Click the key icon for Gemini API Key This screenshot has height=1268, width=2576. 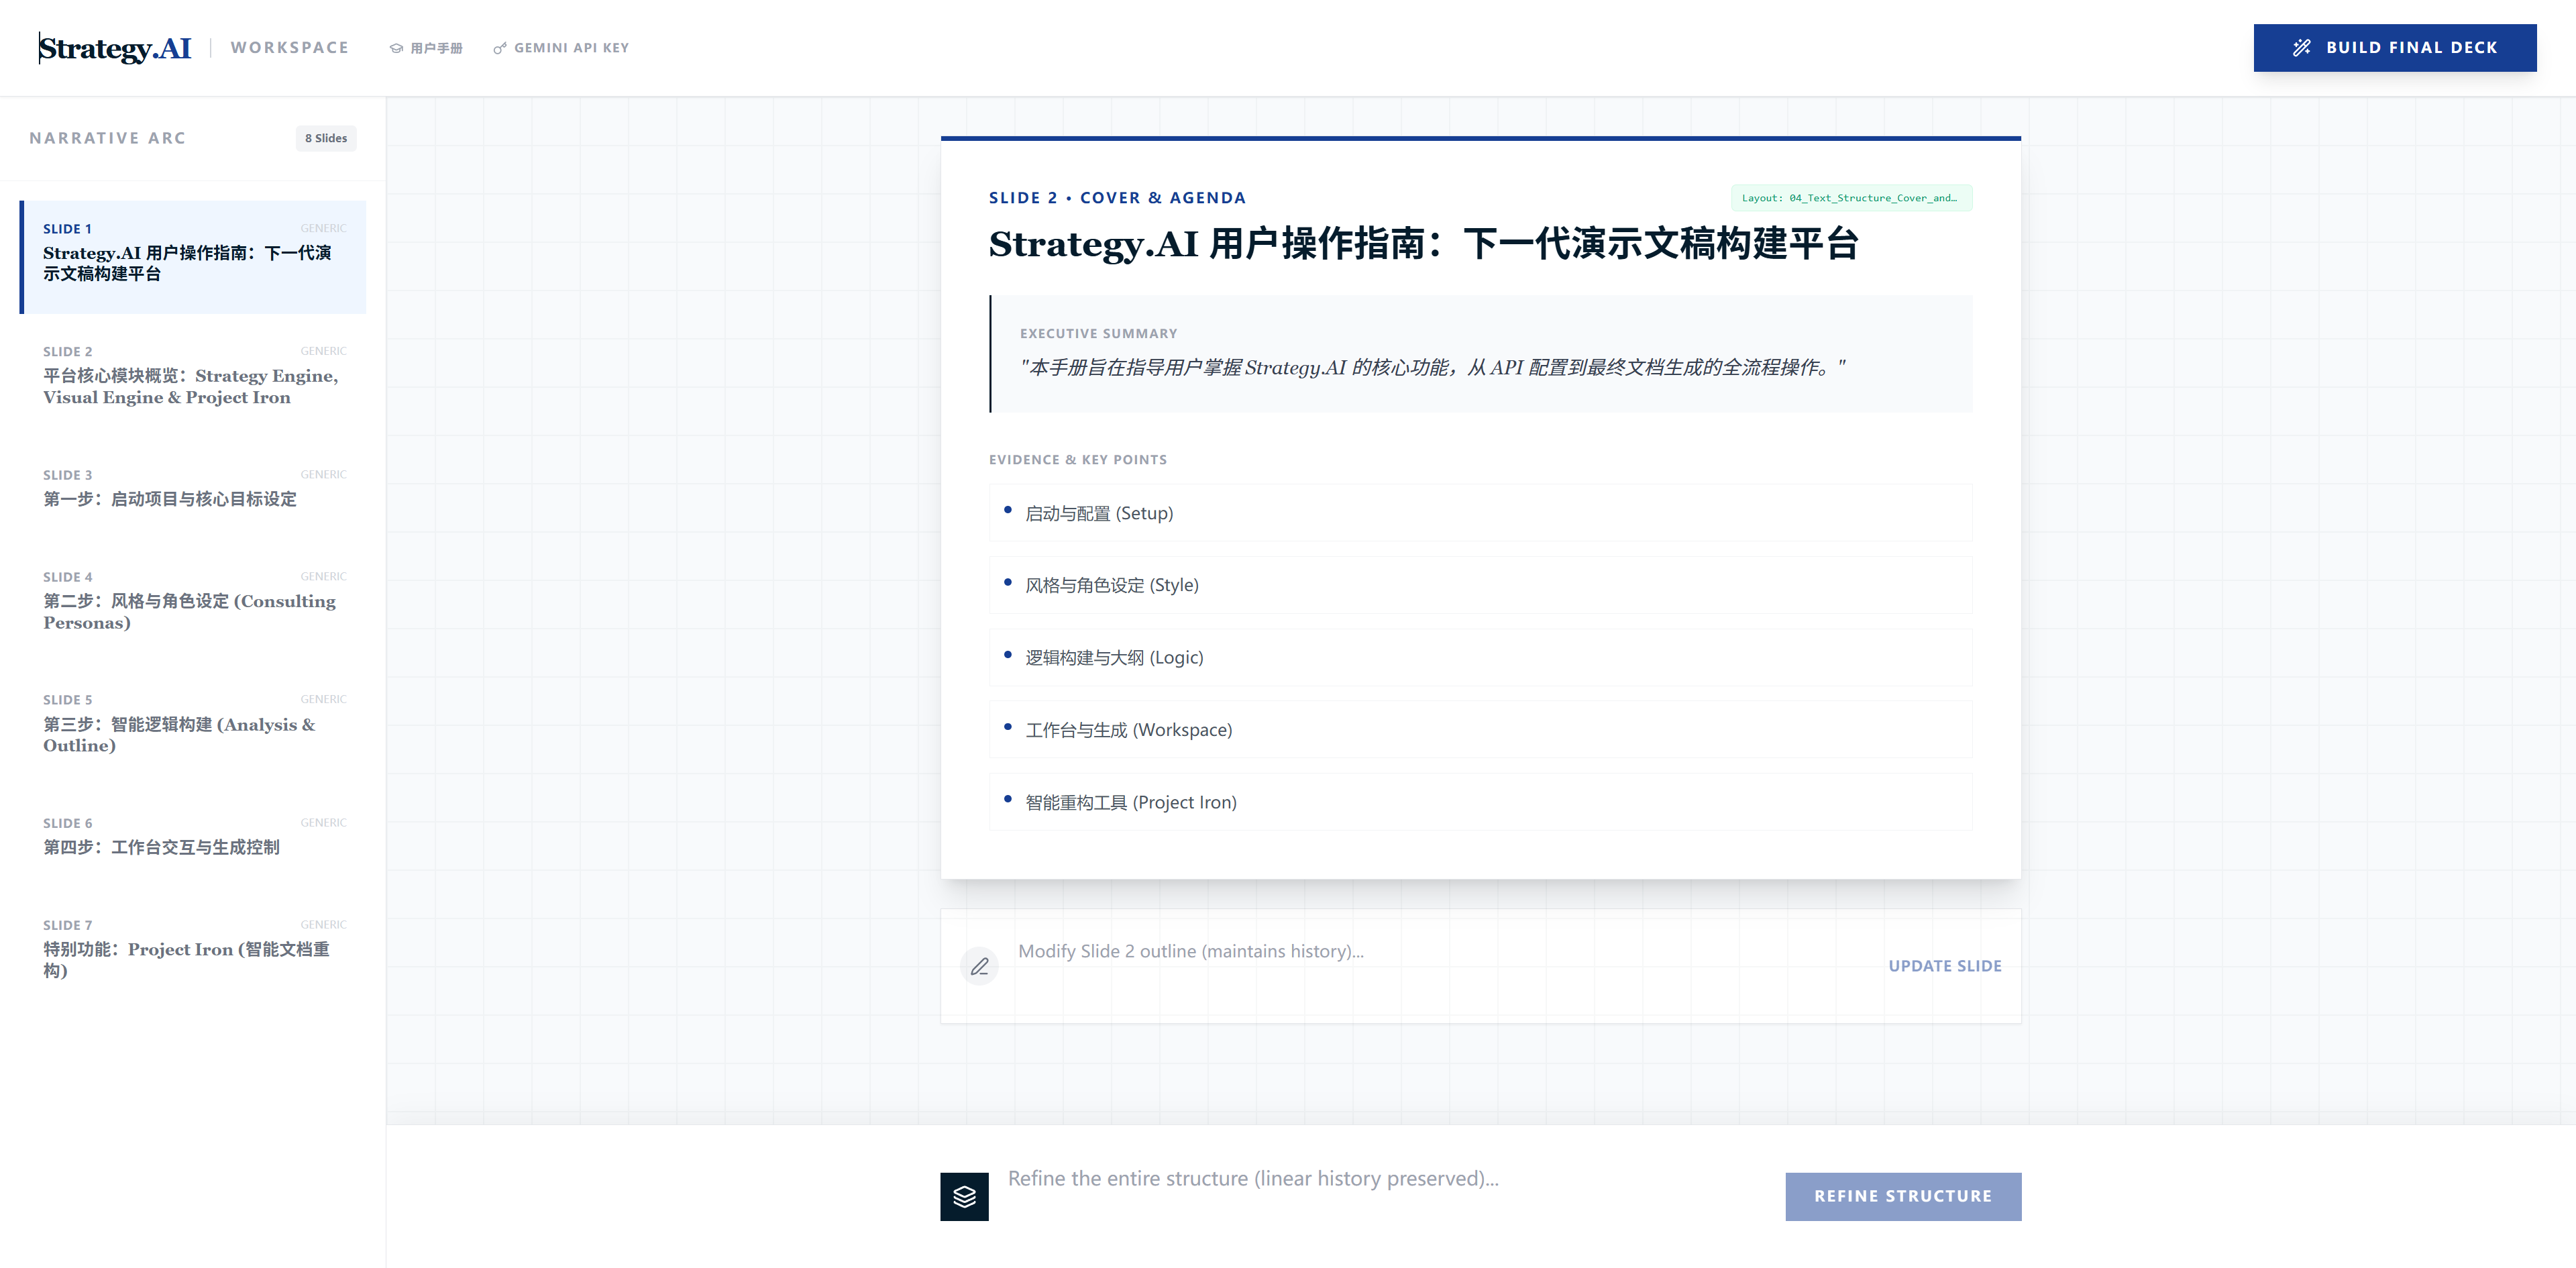point(500,48)
